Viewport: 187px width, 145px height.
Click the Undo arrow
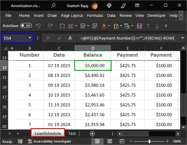coord(38,26)
